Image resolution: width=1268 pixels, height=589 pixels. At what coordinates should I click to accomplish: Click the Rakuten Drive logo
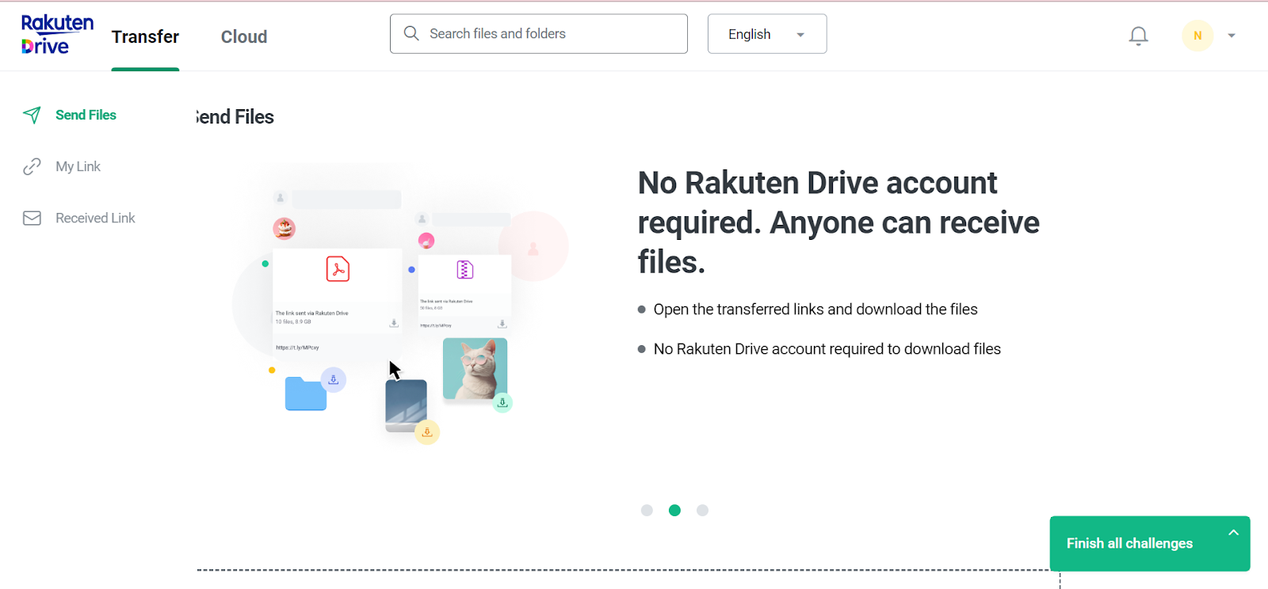pyautogui.click(x=57, y=35)
